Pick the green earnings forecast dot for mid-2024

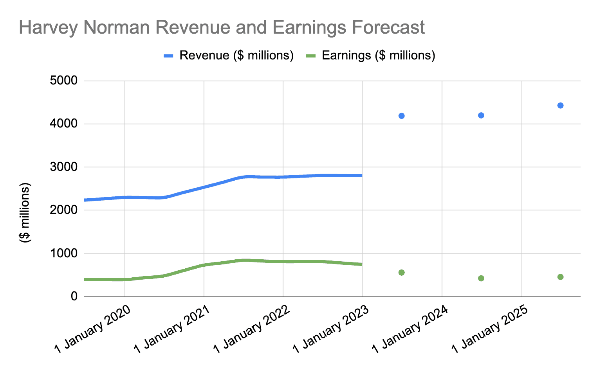[x=481, y=278]
